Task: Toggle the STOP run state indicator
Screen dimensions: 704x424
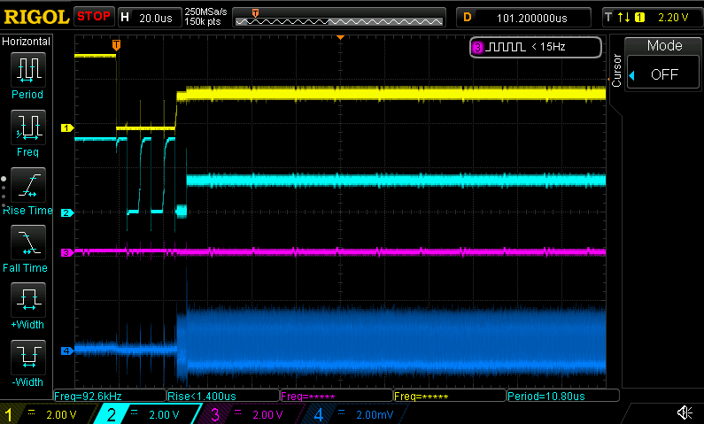Action: click(x=94, y=17)
